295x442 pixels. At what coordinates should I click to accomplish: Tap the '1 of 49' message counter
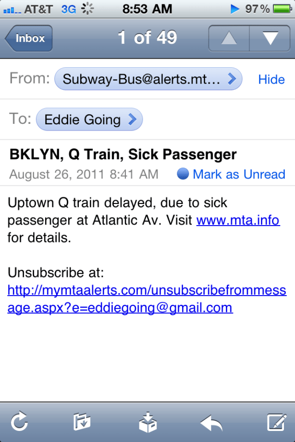point(147,38)
